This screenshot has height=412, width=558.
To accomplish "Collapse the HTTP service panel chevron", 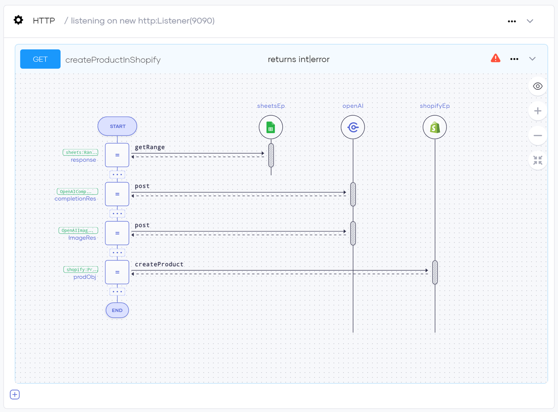I will pyautogui.click(x=530, y=21).
